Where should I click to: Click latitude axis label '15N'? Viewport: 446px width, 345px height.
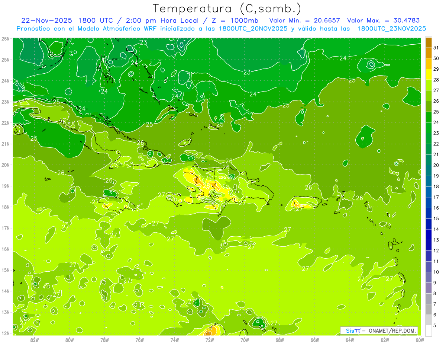pyautogui.click(x=5, y=270)
